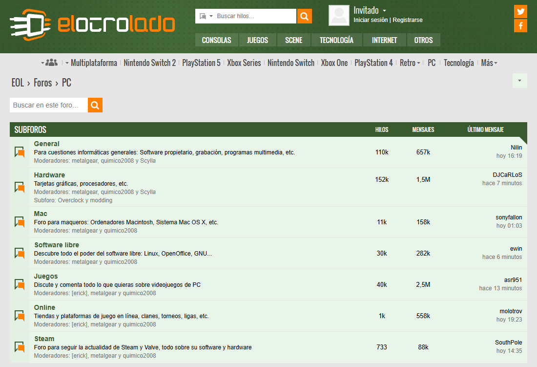Go to the PlayStation 5 forum
The height and width of the screenshot is (367, 537).
tap(201, 63)
